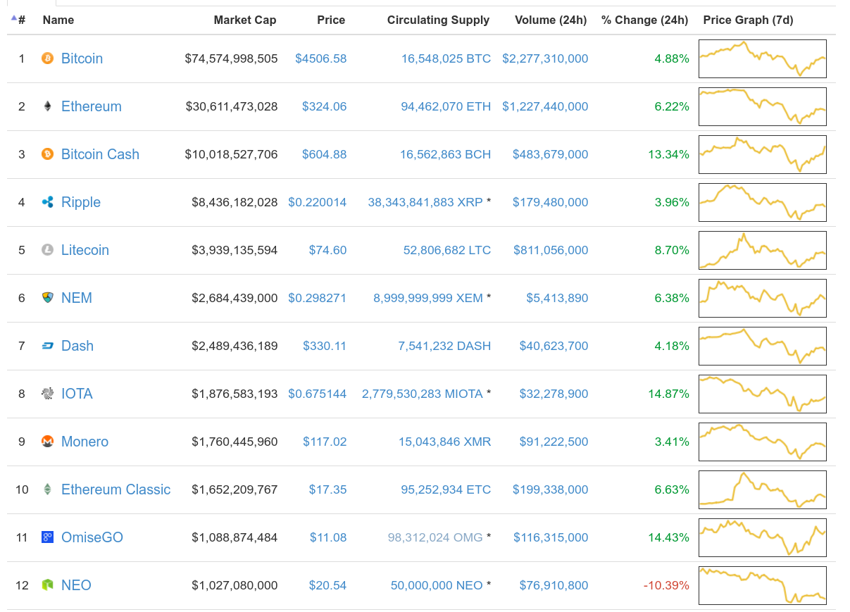Open the Ethereum Classic name link
This screenshot has width=850, height=612.
pos(115,489)
